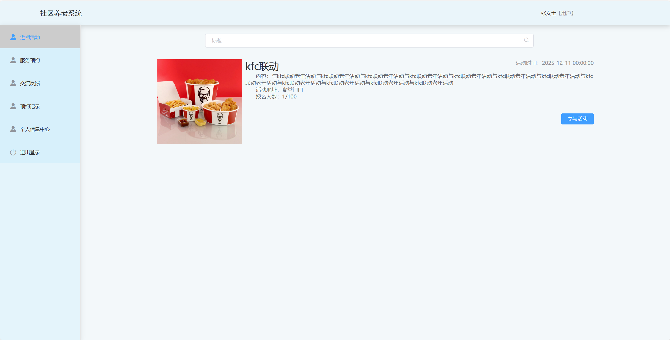Image resolution: width=670 pixels, height=340 pixels.
Task: Click the 社区养老系统 system title
Action: [x=61, y=13]
